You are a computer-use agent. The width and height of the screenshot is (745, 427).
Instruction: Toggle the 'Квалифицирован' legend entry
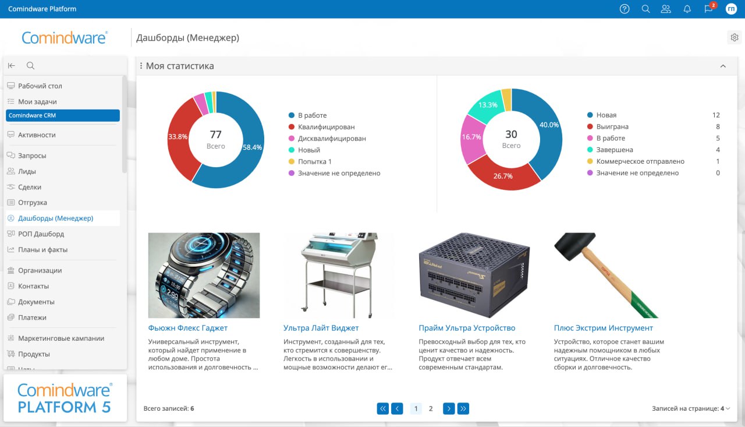pyautogui.click(x=326, y=127)
